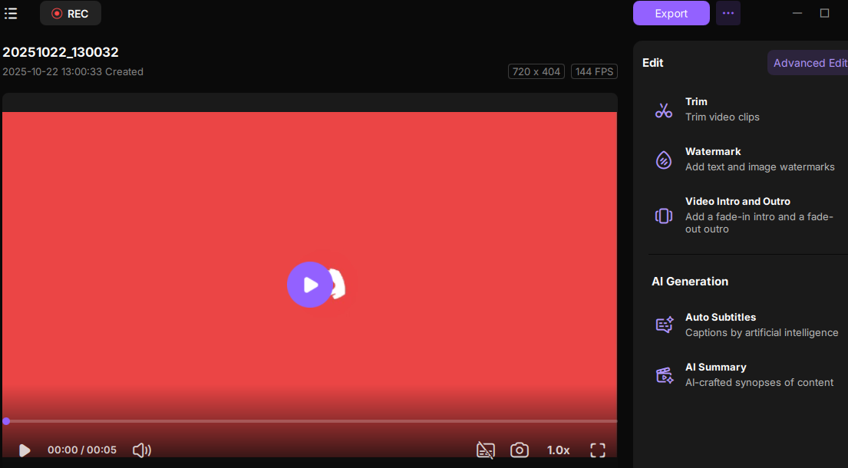Click the Watermark menu entry text

[x=713, y=152]
